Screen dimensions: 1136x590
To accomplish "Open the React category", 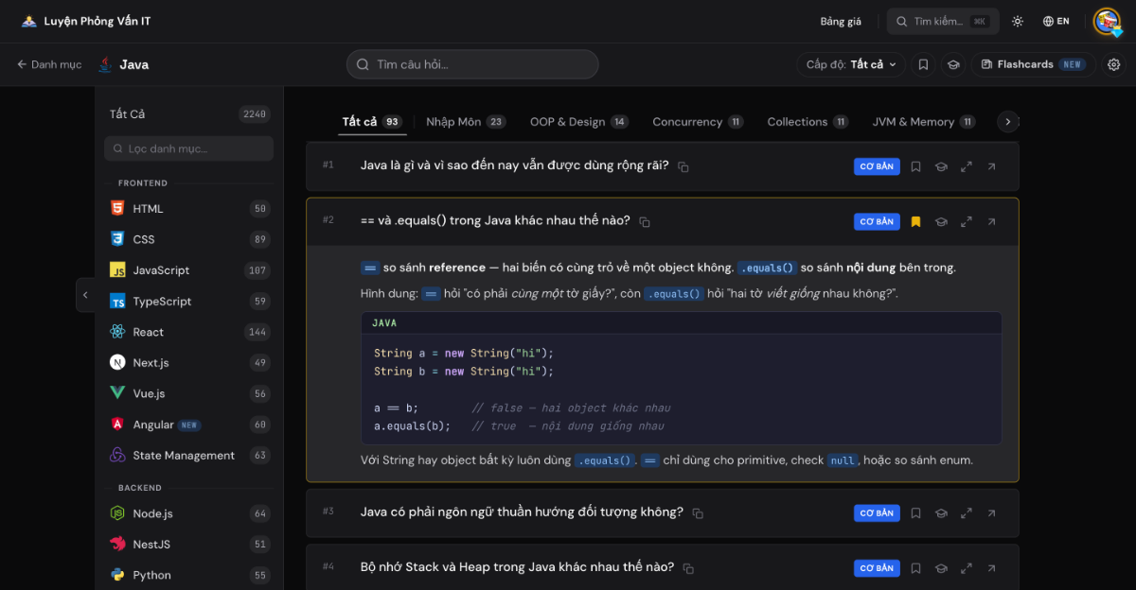I will (188, 332).
